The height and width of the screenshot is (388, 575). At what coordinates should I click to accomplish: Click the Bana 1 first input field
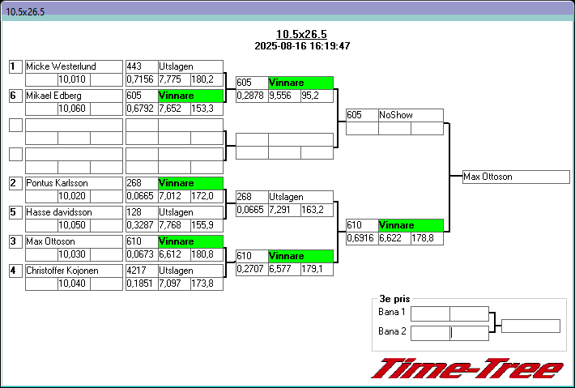pos(430,314)
